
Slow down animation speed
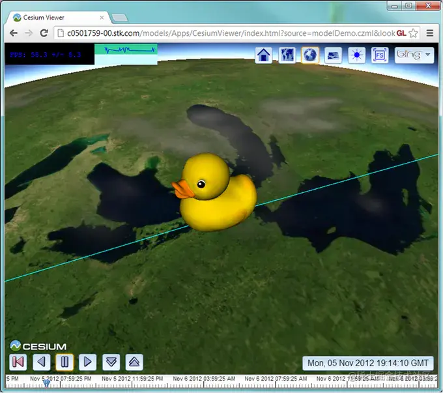(111, 362)
